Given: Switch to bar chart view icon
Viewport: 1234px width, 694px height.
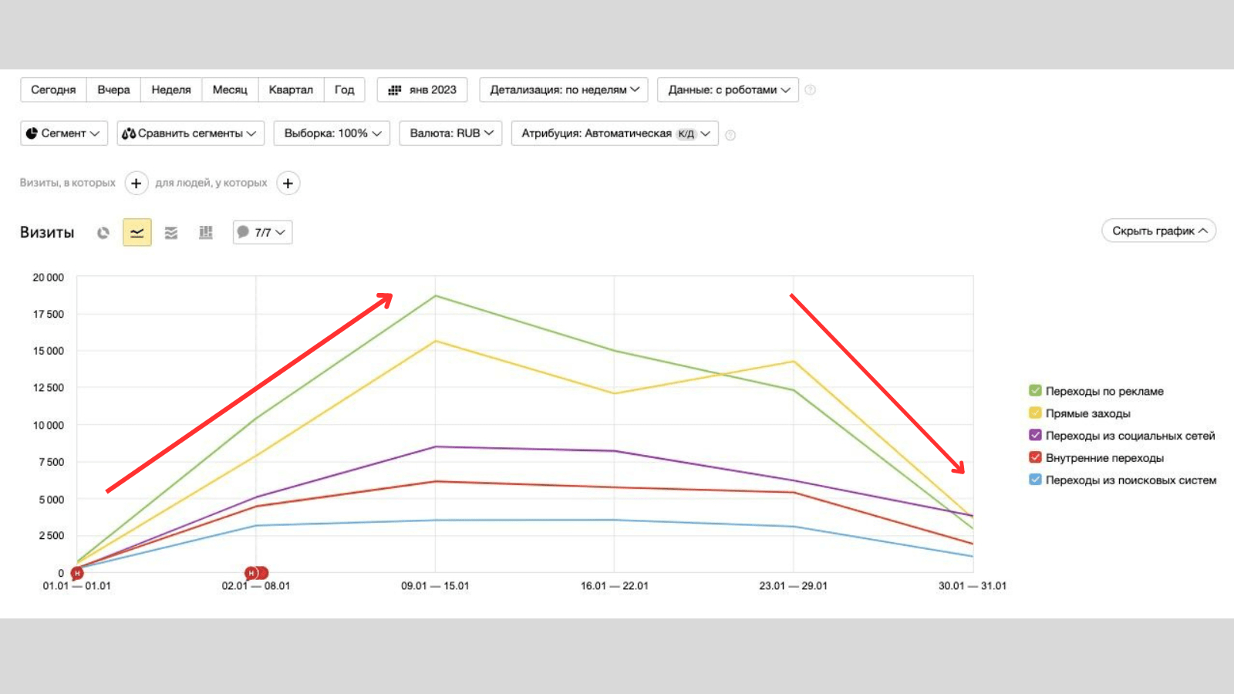Looking at the screenshot, I should (x=205, y=232).
